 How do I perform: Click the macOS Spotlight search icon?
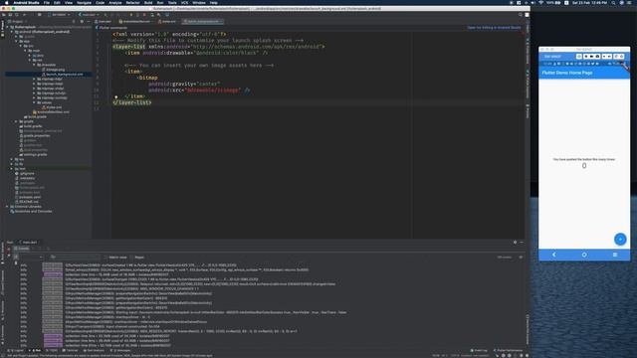pyautogui.click(x=613, y=2)
